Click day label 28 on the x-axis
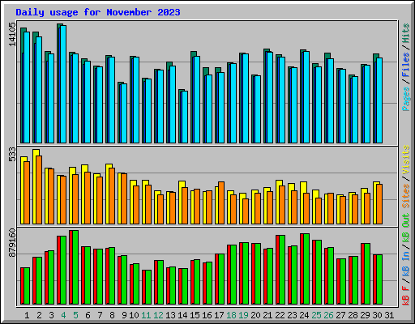 [353, 315]
